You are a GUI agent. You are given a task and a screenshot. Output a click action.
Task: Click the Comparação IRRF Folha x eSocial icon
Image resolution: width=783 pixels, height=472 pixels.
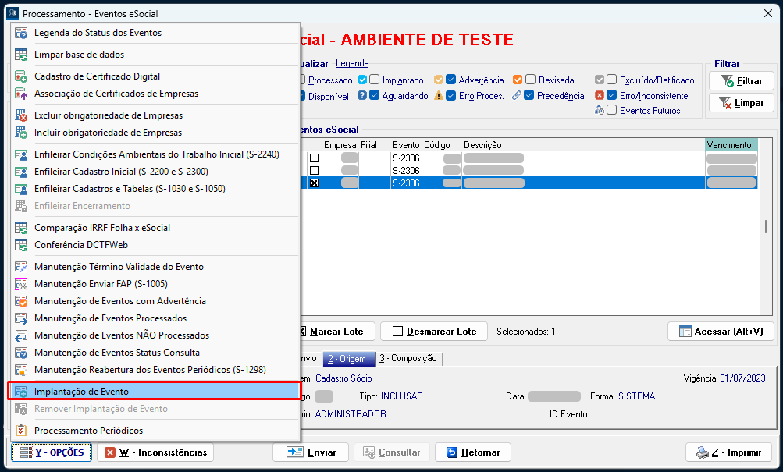[x=21, y=228]
